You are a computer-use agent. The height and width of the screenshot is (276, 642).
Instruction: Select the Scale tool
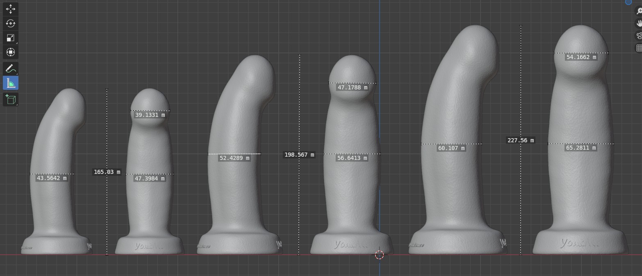[x=11, y=38]
